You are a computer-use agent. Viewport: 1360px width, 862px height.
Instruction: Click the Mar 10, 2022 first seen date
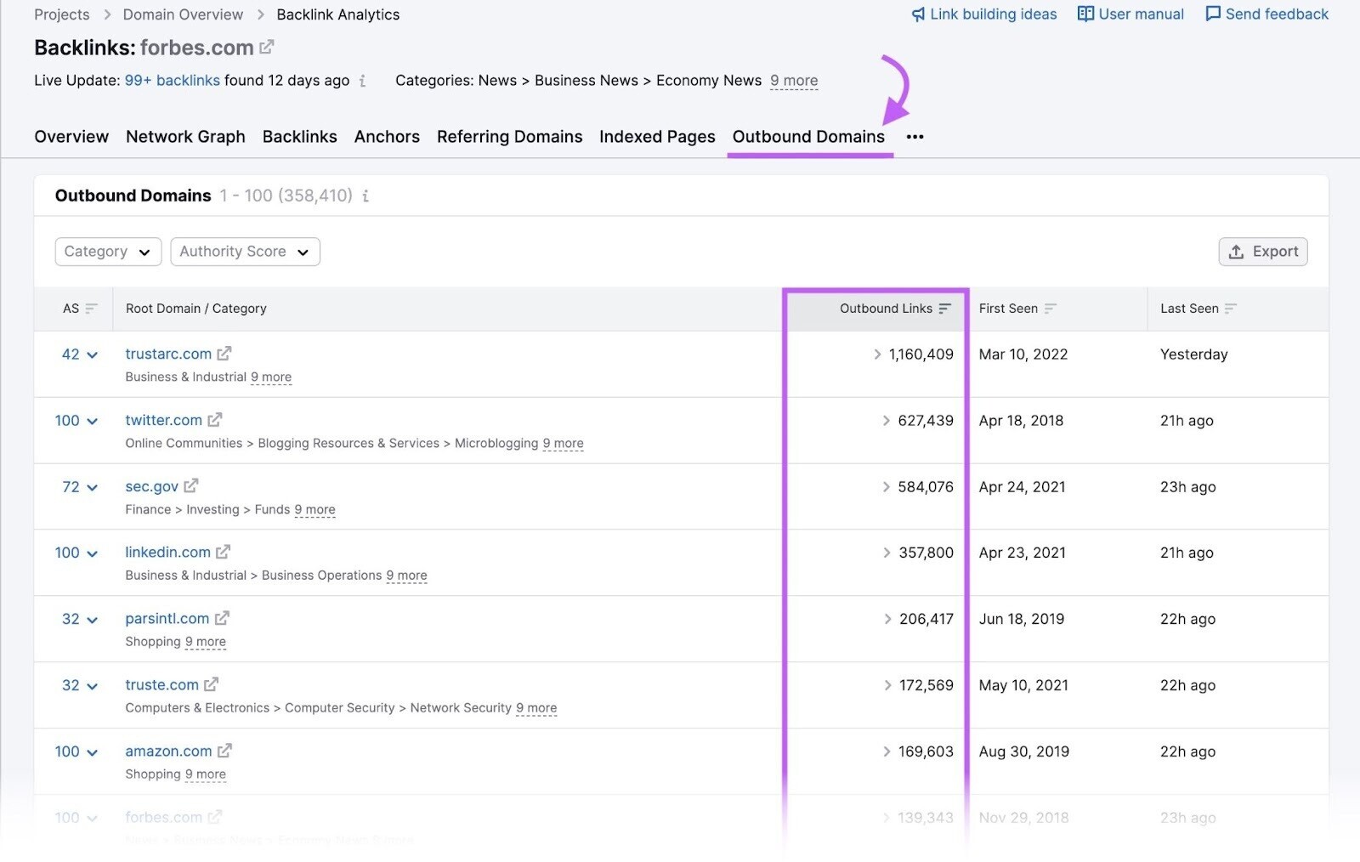point(1023,354)
